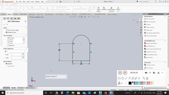The image size is (169, 95).
Task: Mute the recorder speaker audio
Action: pyautogui.click(x=146, y=73)
